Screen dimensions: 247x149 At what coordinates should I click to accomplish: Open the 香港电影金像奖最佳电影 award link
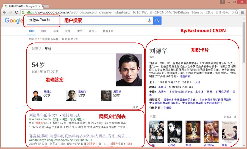[164, 103]
